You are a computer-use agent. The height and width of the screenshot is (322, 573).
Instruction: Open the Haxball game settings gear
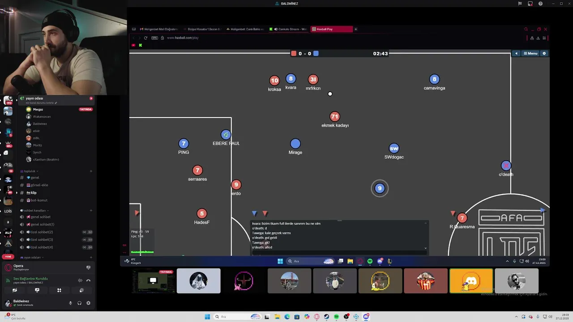coord(544,53)
